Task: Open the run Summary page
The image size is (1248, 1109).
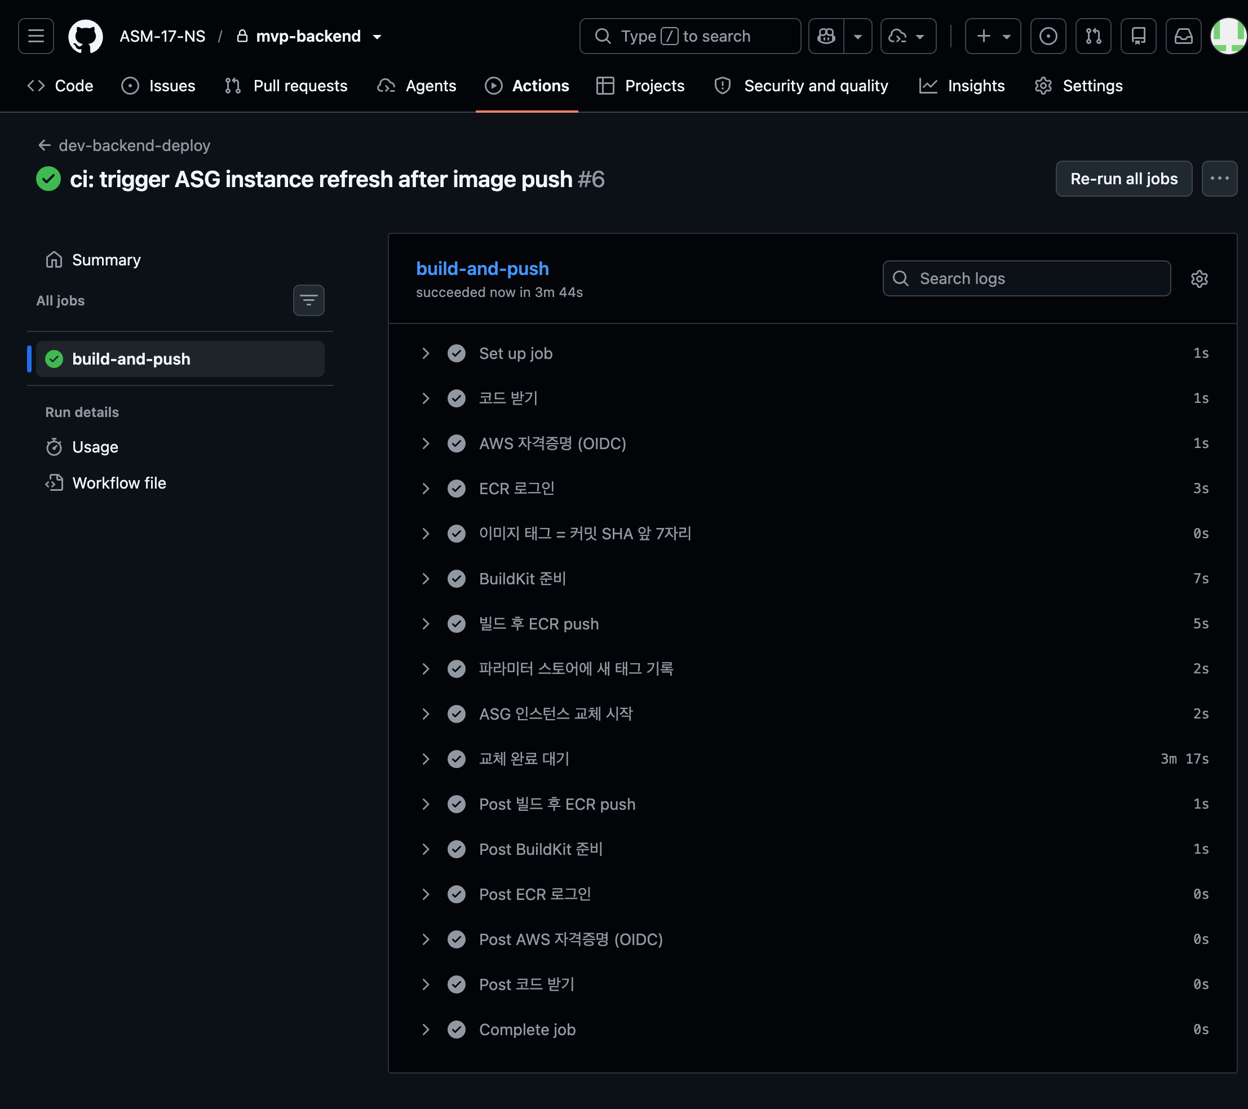Action: tap(180, 260)
